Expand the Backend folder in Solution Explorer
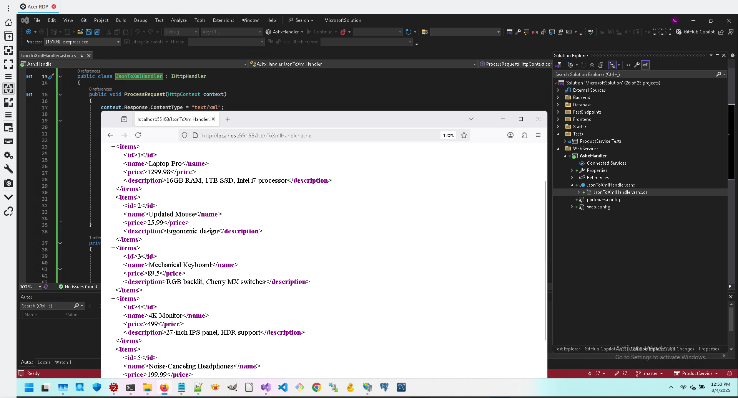 558,97
